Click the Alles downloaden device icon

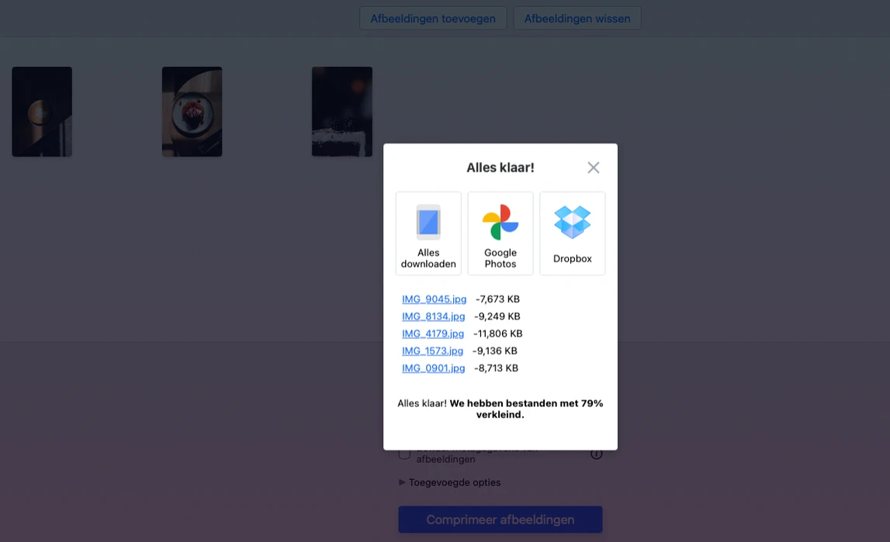[x=428, y=222]
